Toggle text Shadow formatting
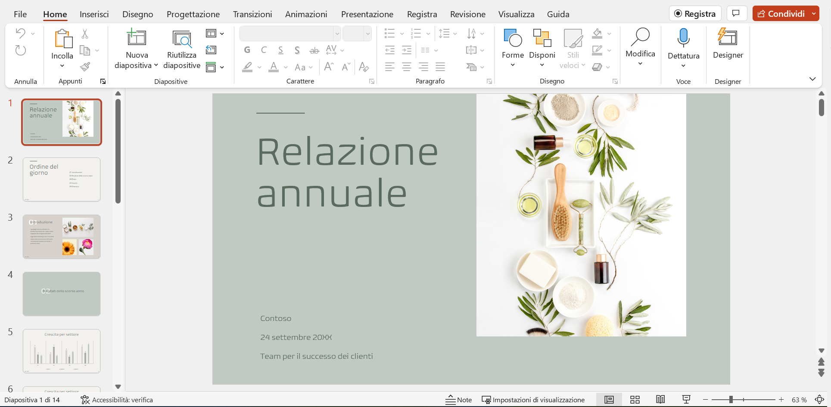831x407 pixels. [297, 50]
